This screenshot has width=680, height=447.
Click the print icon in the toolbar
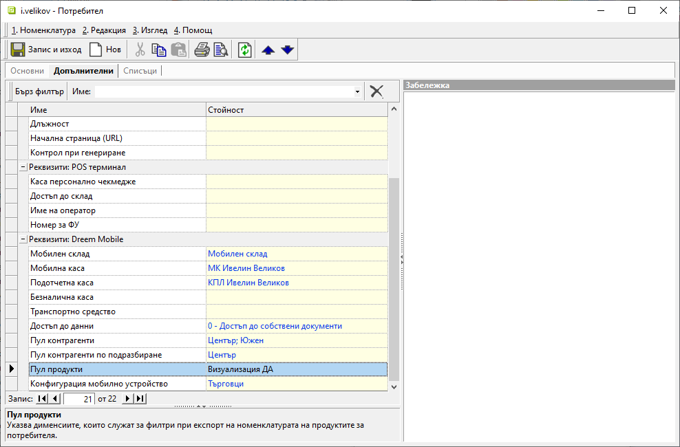pyautogui.click(x=202, y=50)
